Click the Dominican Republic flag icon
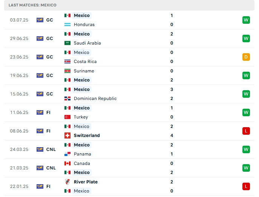The image size is (259, 197). [x=67, y=98]
